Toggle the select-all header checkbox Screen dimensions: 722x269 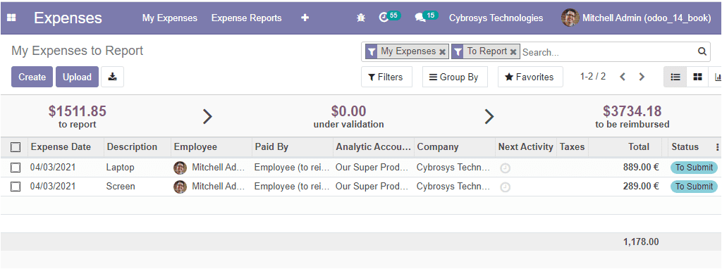(x=16, y=147)
